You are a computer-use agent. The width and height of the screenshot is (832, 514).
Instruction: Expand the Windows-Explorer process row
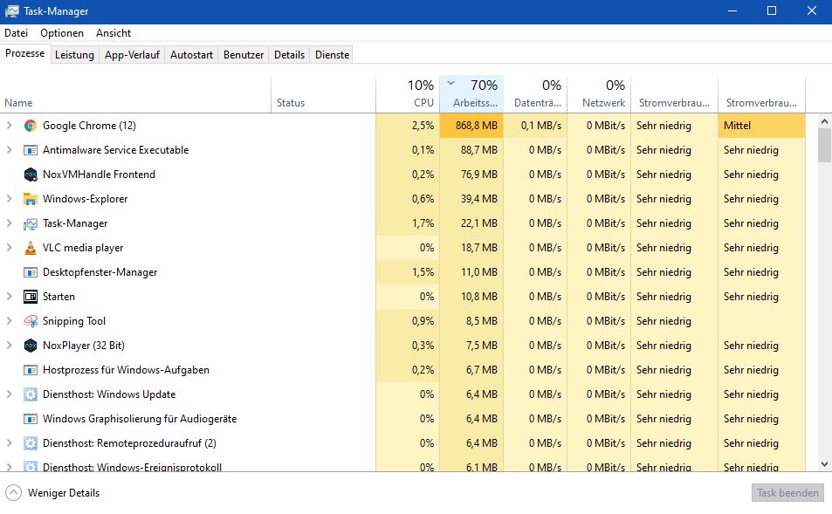click(x=9, y=198)
